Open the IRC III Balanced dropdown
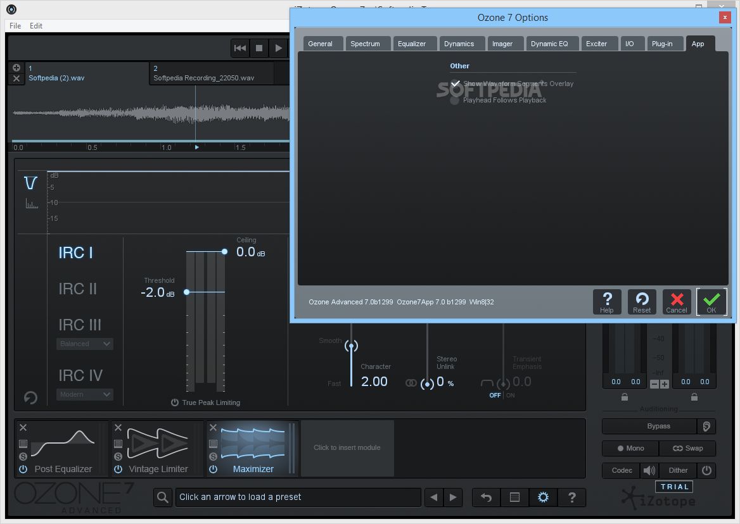 [x=85, y=344]
